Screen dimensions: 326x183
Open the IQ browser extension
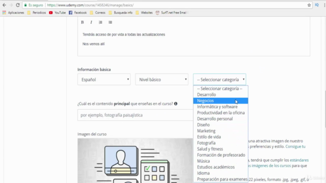pyautogui.click(x=317, y=5)
